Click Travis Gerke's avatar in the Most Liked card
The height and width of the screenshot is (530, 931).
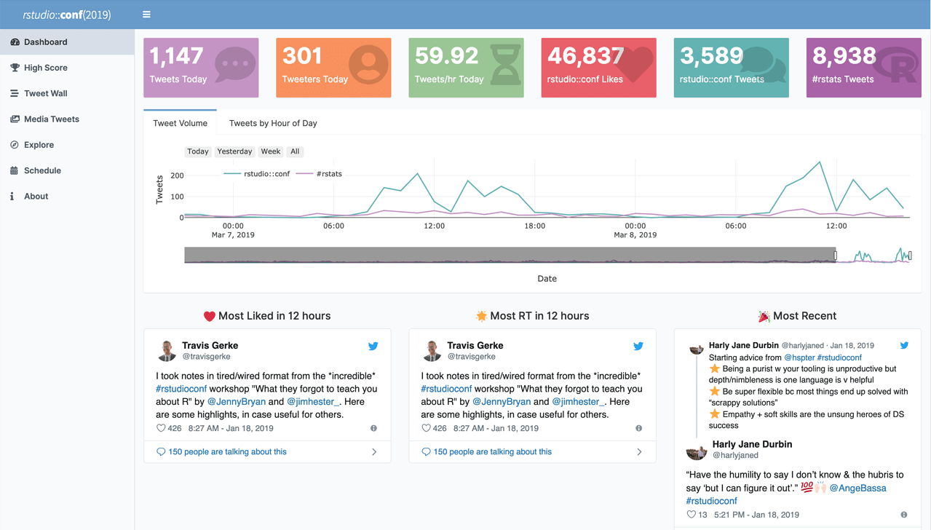pos(167,351)
